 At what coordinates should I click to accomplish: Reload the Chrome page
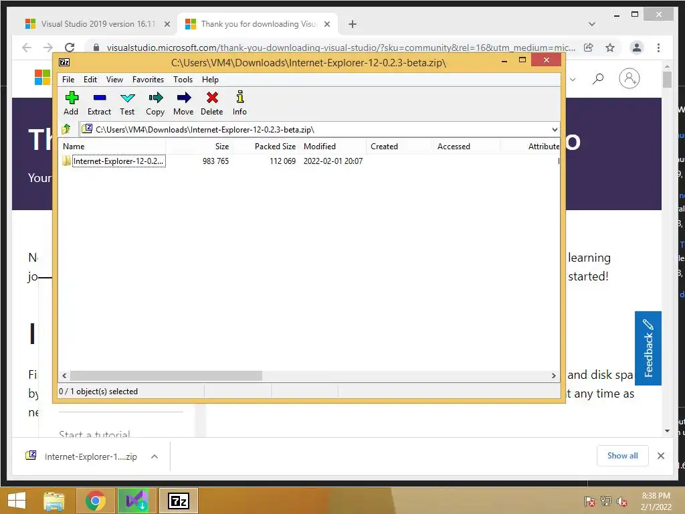(x=70, y=48)
